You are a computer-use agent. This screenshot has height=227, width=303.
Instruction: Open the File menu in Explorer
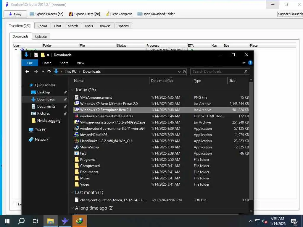[30, 63]
